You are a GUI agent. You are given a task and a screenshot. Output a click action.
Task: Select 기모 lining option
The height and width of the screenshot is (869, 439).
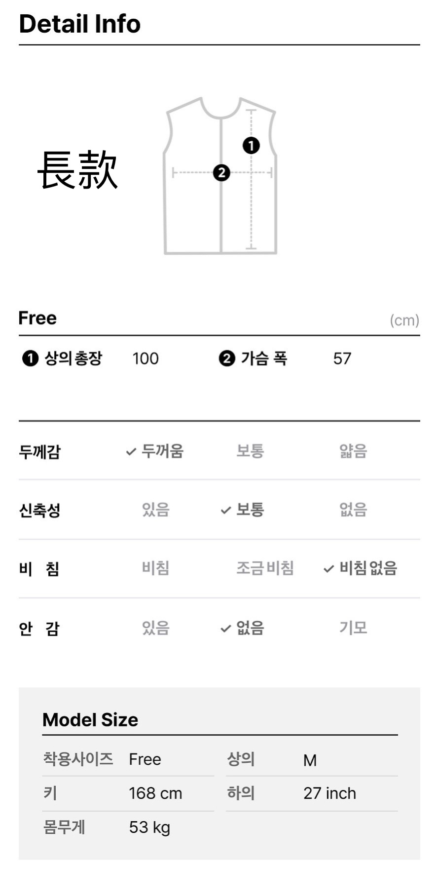(353, 628)
